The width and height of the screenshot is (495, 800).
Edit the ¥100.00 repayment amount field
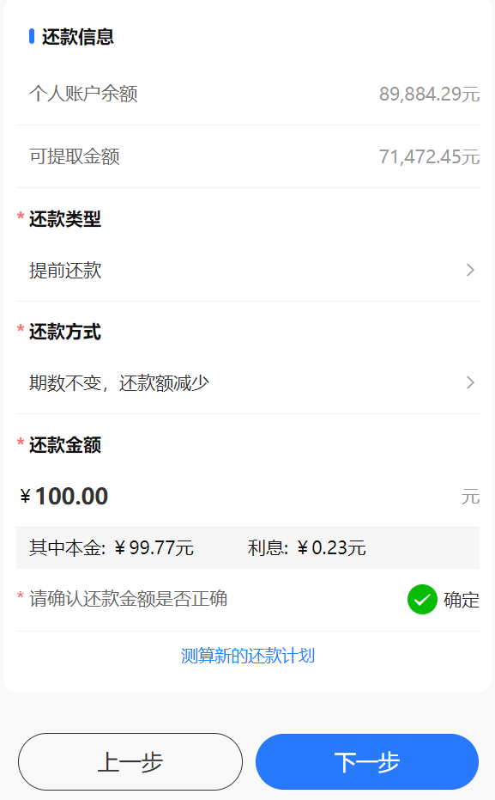pos(248,497)
